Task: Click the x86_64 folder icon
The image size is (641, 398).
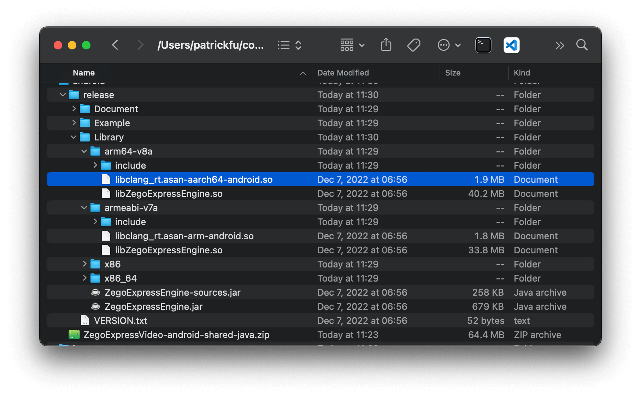Action: coord(95,278)
